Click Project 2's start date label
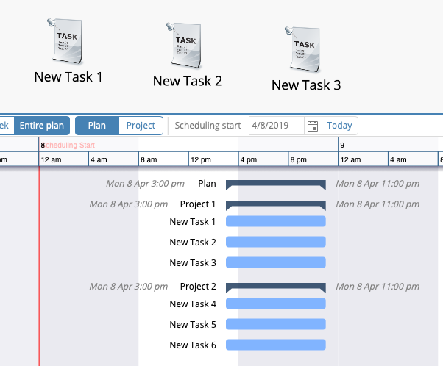 (129, 287)
